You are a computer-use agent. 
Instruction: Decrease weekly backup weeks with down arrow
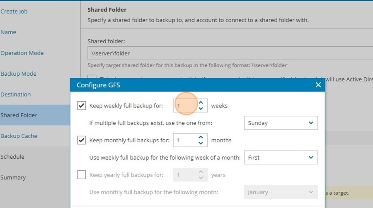[x=201, y=108]
